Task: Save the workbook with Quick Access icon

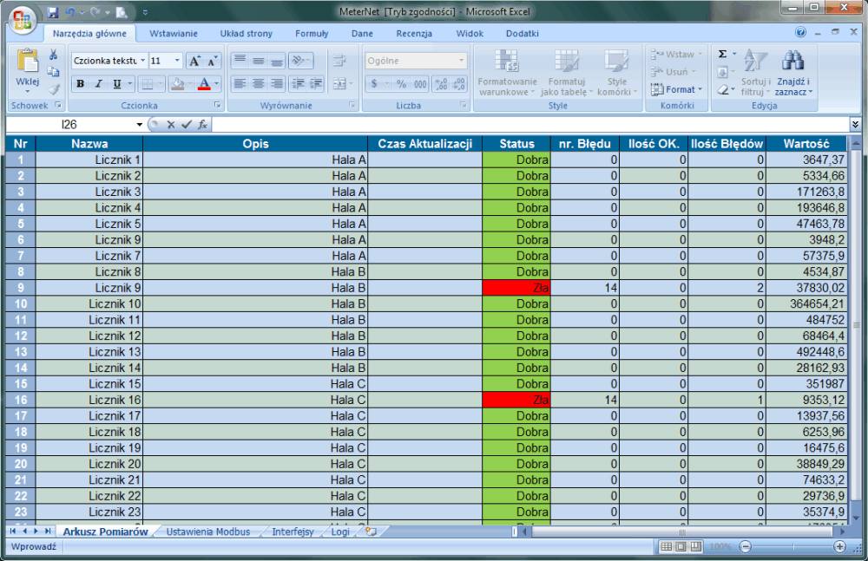Action: [x=53, y=12]
